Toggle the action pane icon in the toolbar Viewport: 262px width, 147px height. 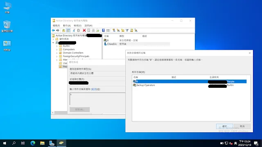(x=108, y=30)
